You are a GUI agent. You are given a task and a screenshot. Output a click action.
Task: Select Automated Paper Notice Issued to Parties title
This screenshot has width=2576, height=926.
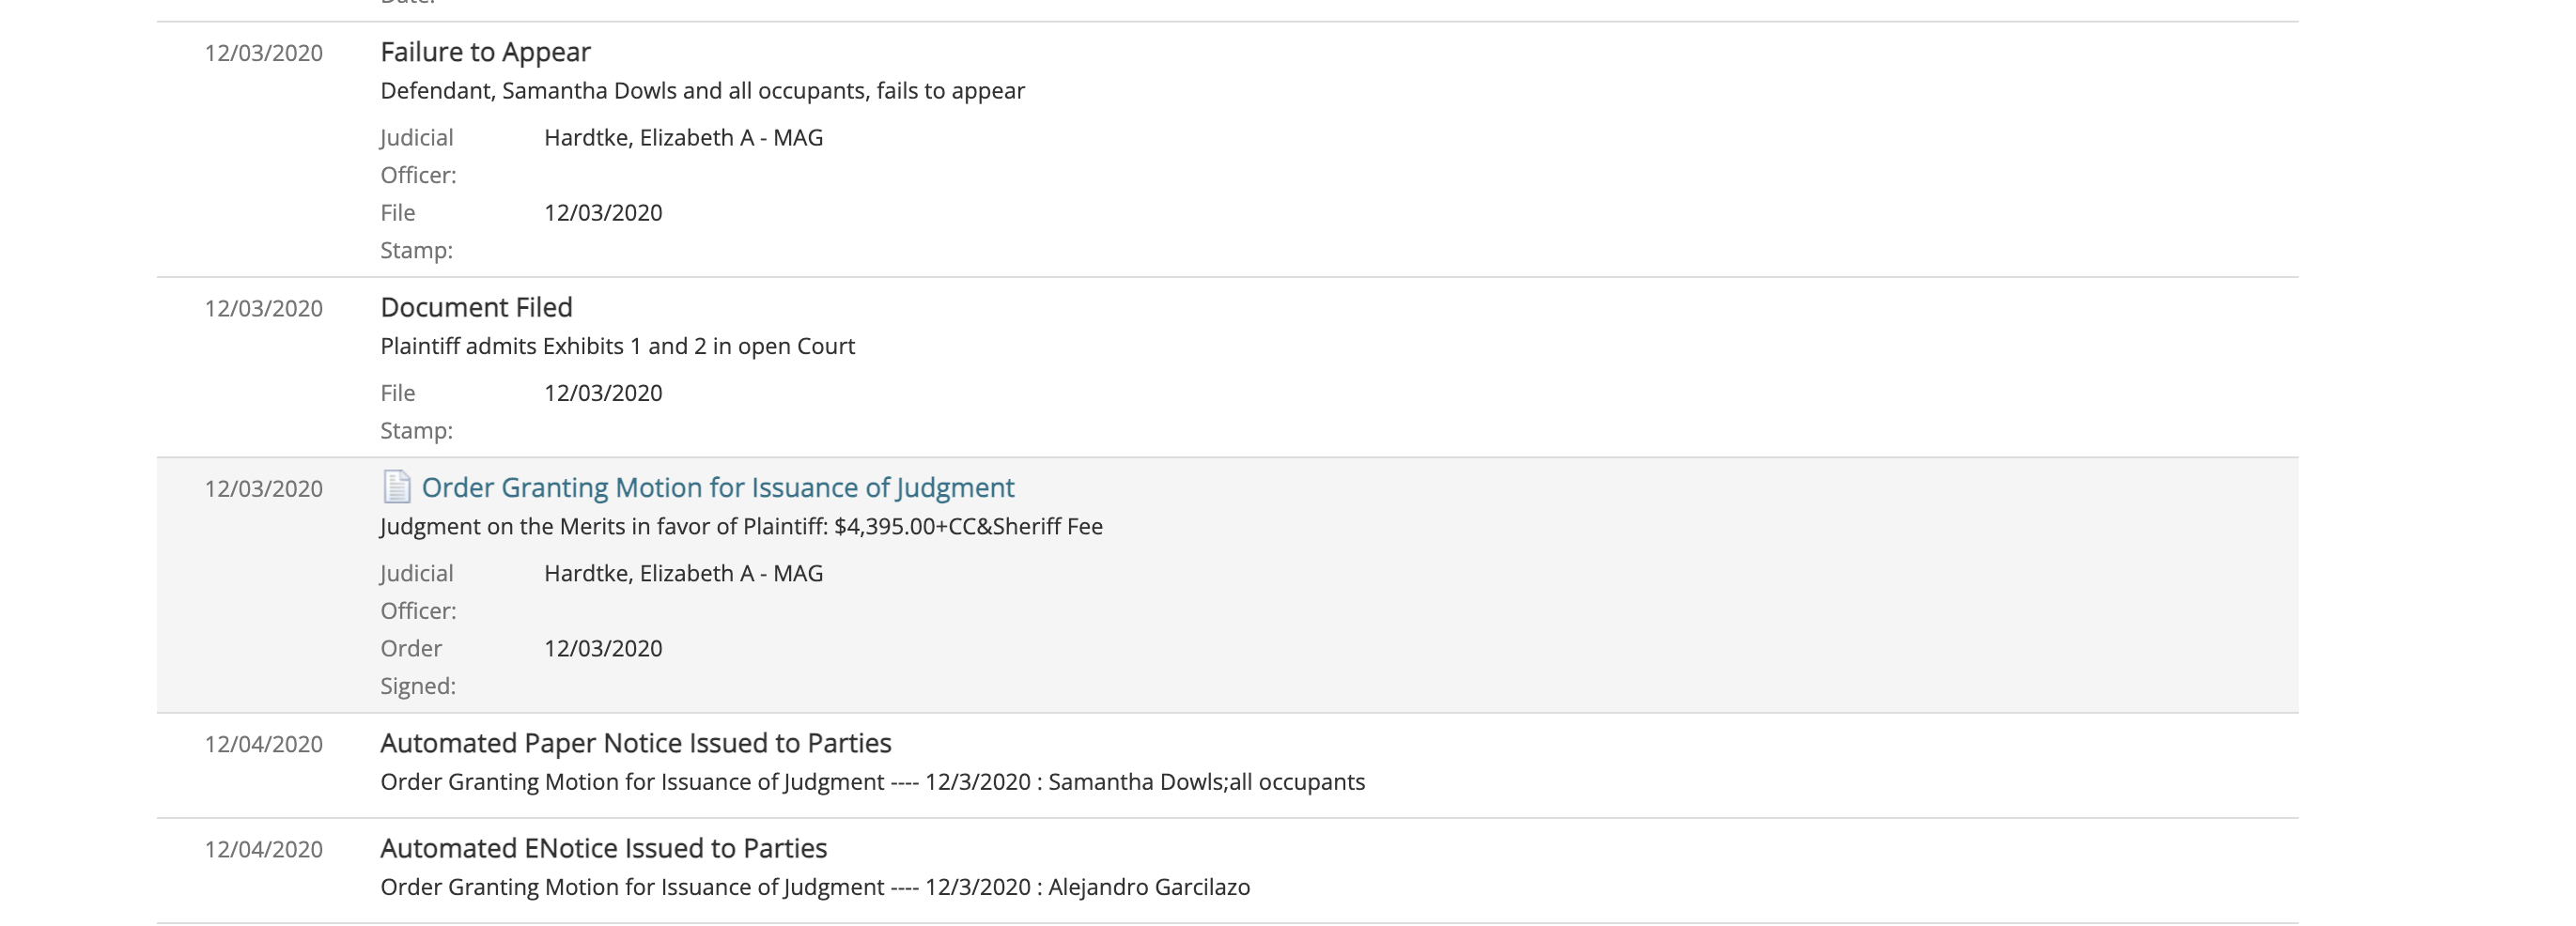point(636,743)
